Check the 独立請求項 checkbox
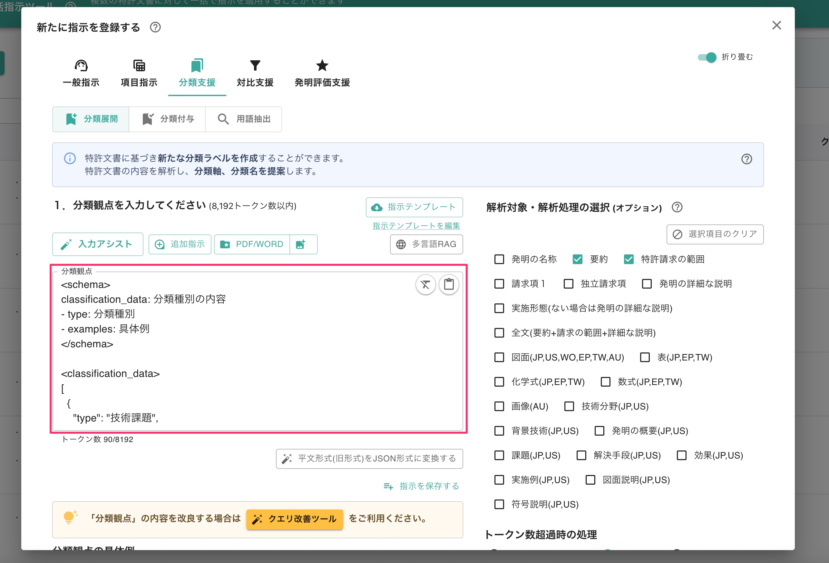Image resolution: width=829 pixels, height=563 pixels. click(x=568, y=284)
